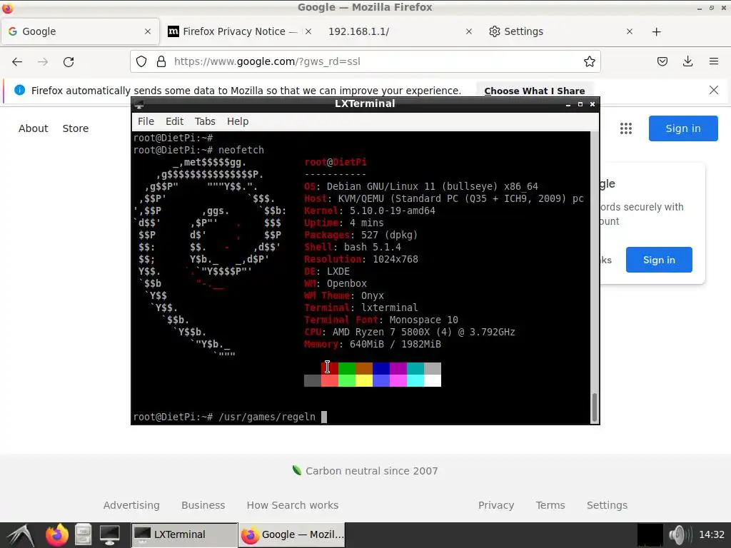Click the info icon in notification bar
The width and height of the screenshot is (731, 548).
pyautogui.click(x=19, y=90)
